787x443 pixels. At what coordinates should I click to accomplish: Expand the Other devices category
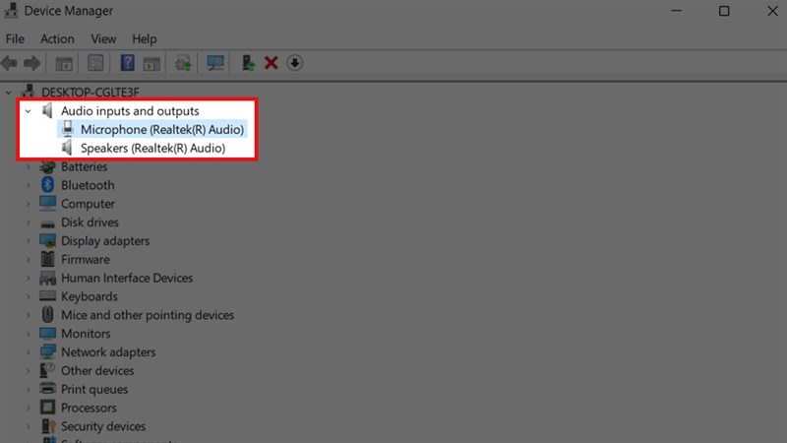pyautogui.click(x=29, y=371)
